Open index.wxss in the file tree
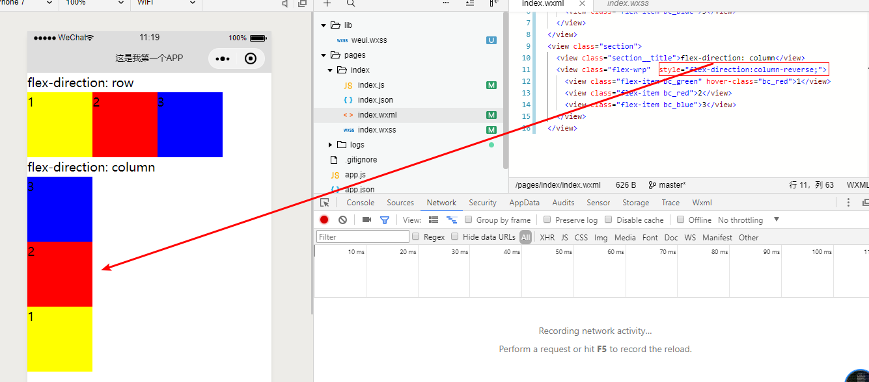869x382 pixels. pos(376,130)
